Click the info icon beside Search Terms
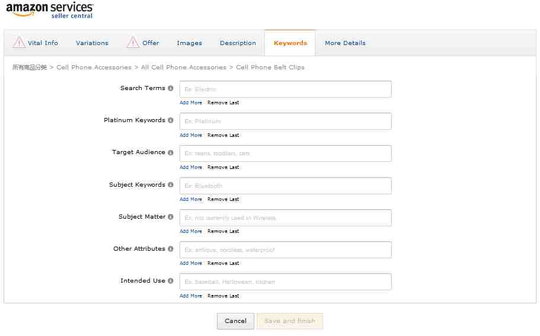The image size is (540, 336). coord(171,88)
